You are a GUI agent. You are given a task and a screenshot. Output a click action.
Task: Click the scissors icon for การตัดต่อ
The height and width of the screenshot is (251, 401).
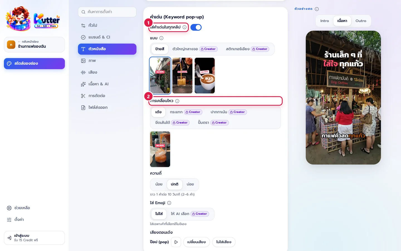pos(83,96)
